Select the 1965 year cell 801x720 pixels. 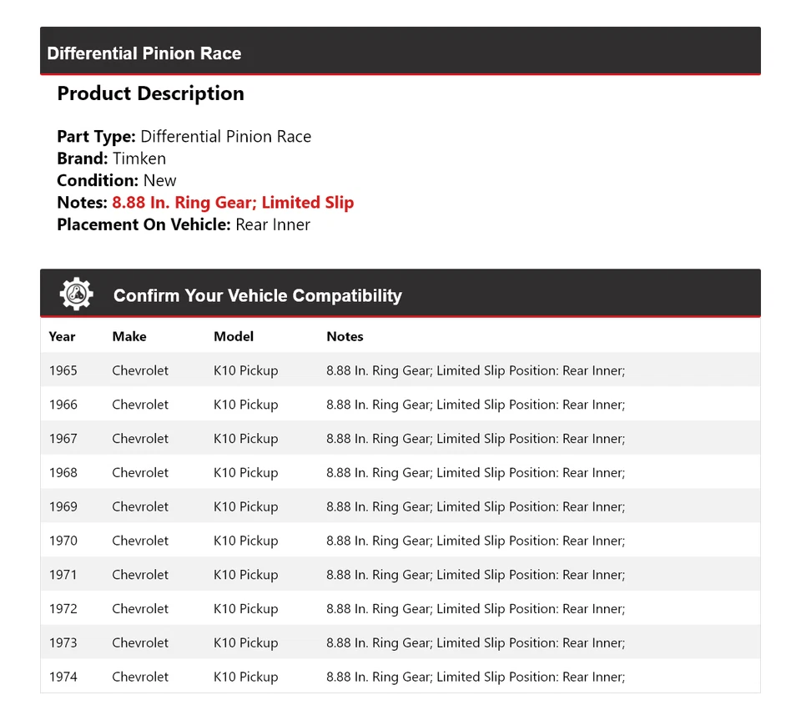tap(63, 370)
